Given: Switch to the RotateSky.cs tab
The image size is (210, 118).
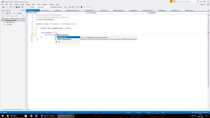Looking at the screenshot, I should [162, 10].
